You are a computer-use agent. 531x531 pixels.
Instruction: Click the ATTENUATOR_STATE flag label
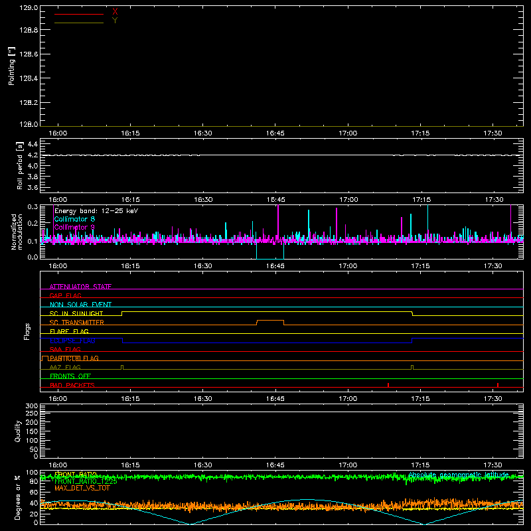[x=80, y=287]
